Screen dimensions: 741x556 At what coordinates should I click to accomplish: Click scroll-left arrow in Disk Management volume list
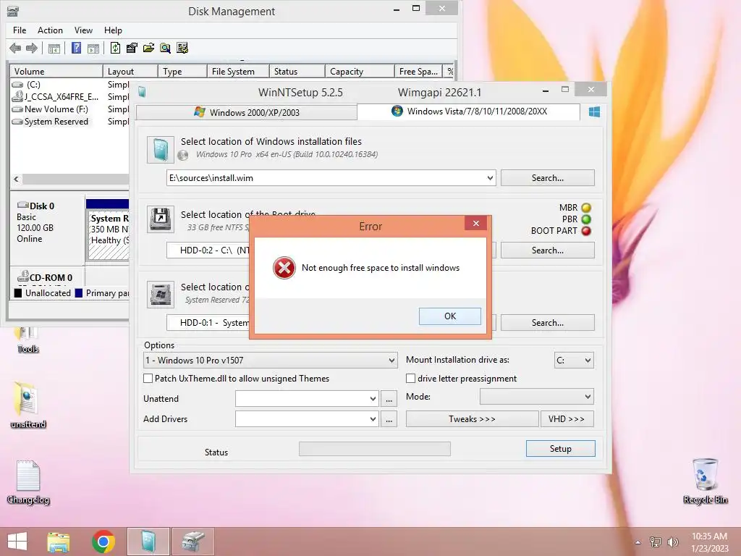pyautogui.click(x=16, y=180)
